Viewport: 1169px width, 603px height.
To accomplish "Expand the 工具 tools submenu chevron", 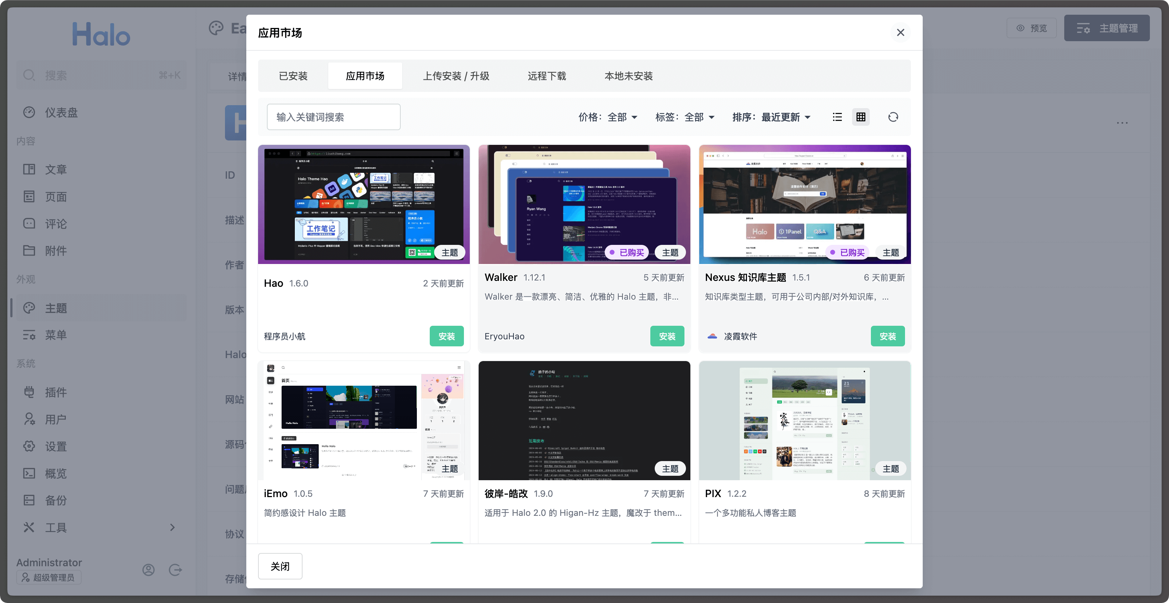I will pyautogui.click(x=172, y=527).
